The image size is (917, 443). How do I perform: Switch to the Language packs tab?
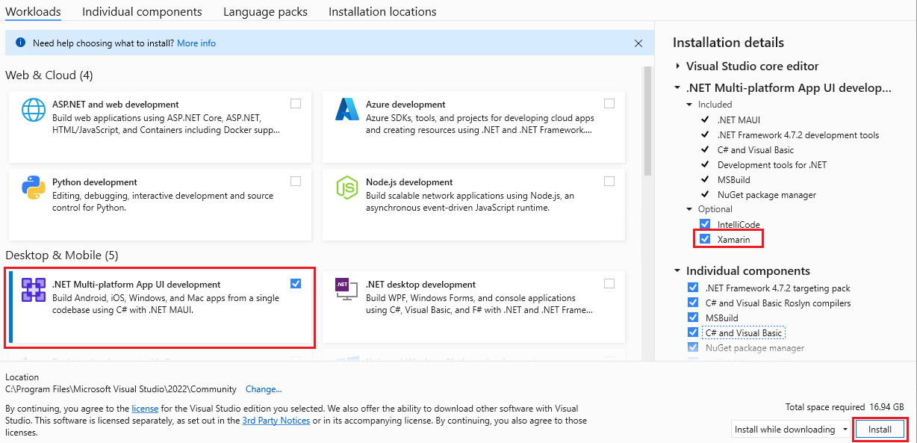click(265, 11)
